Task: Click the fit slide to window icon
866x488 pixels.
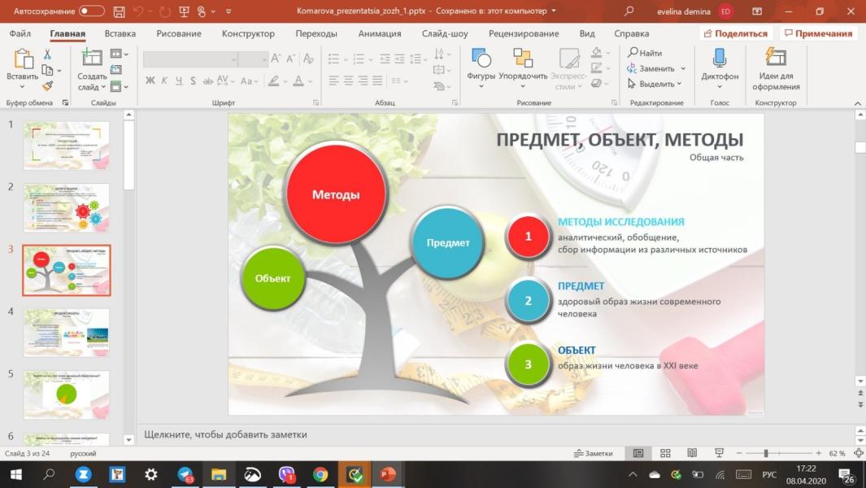Action: 859,453
